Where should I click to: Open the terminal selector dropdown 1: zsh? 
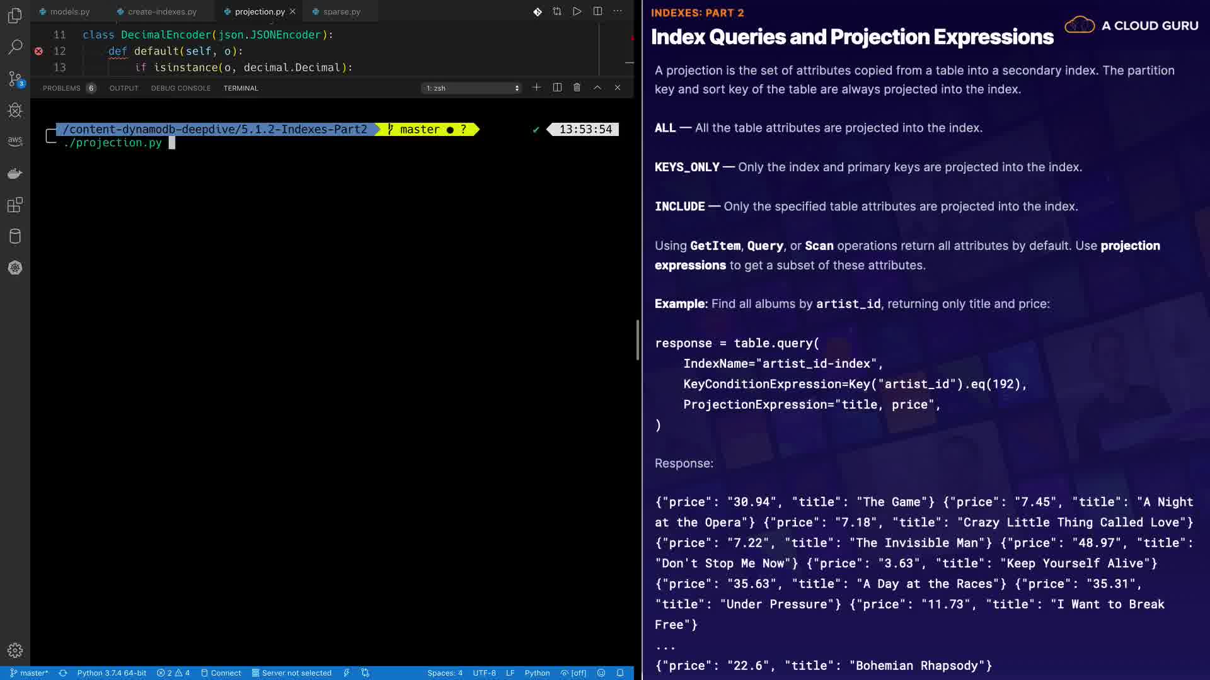pyautogui.click(x=472, y=88)
